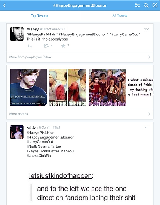Retweet Mishyy's apocalypse tweet
The width and height of the screenshot is (160, 205).
coord(46,46)
